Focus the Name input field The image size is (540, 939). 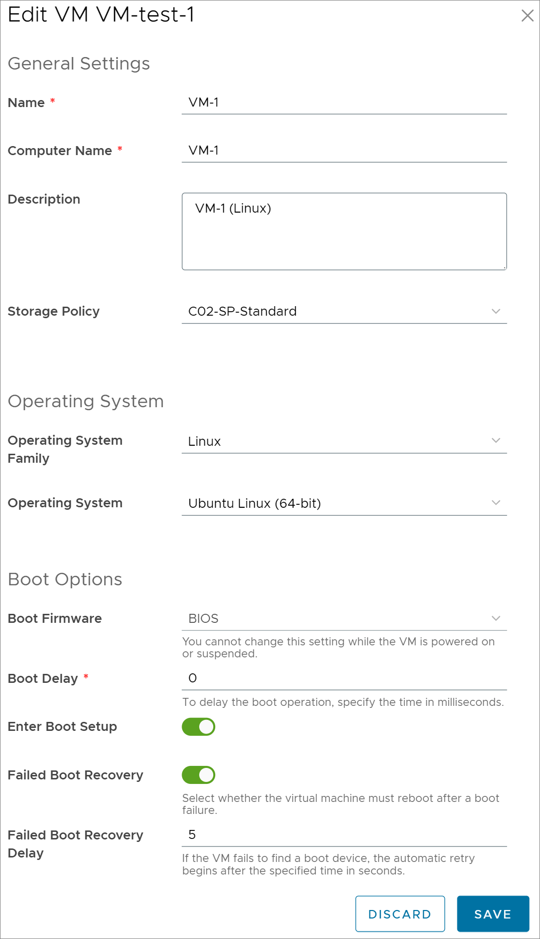[344, 103]
